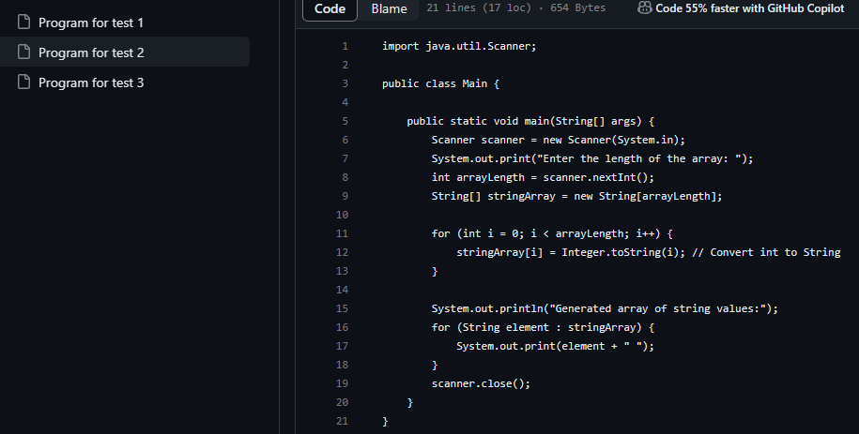Click the file icon beside Program for test 2
Screen dimensions: 859x434
[23, 52]
